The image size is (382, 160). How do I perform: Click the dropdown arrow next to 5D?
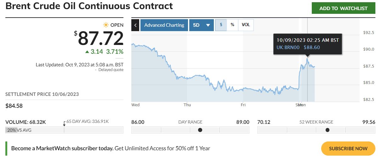208,25
